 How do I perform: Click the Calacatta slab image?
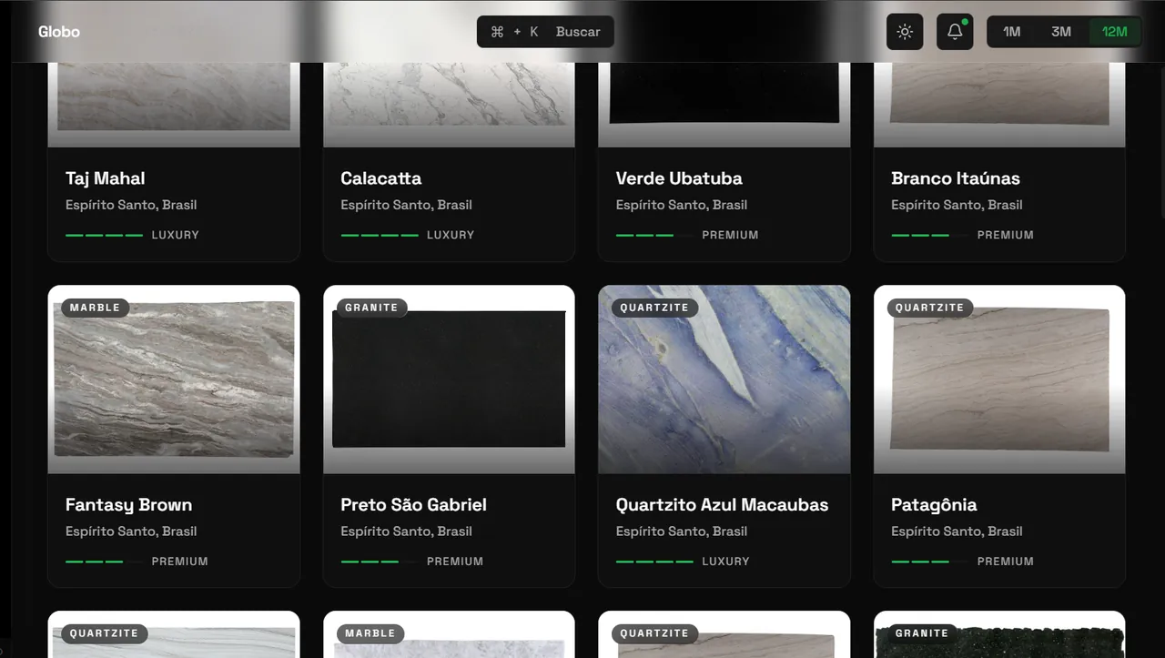tap(449, 105)
